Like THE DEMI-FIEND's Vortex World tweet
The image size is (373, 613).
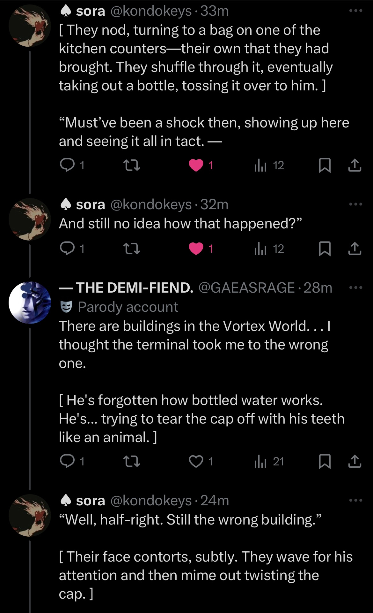coord(196,462)
